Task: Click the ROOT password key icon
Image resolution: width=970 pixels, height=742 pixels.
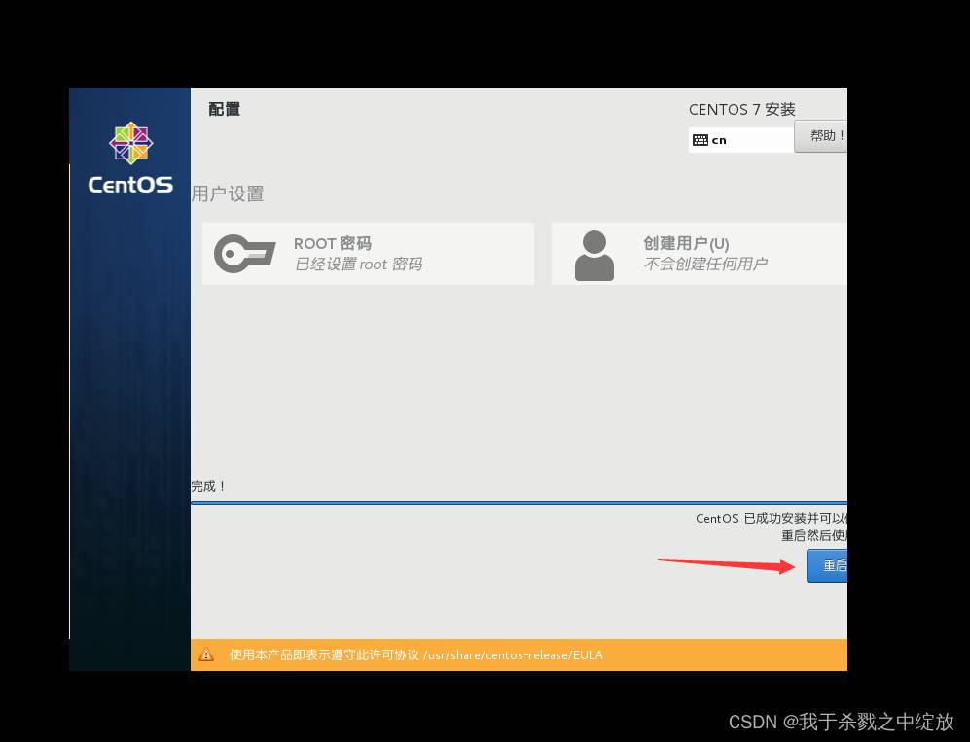Action: [244, 254]
